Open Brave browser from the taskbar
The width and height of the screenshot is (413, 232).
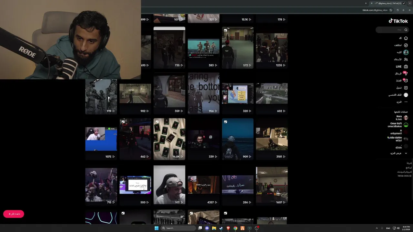click(228, 228)
